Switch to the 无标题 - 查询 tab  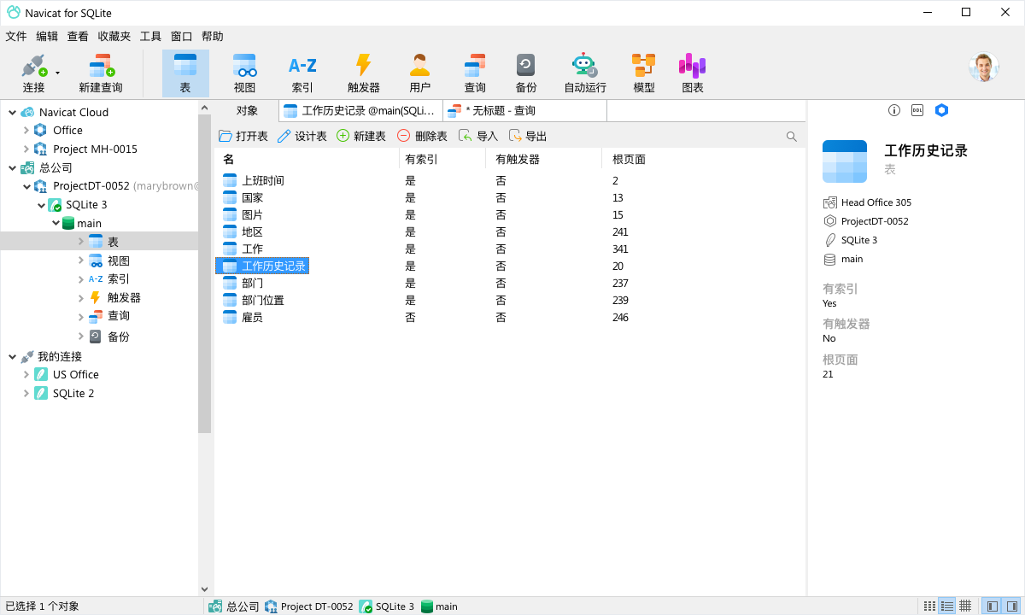point(525,111)
